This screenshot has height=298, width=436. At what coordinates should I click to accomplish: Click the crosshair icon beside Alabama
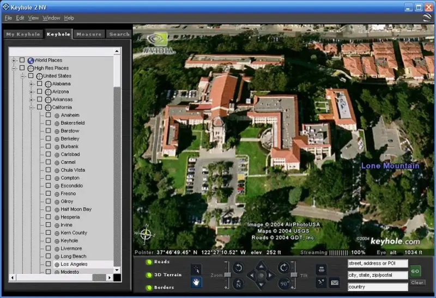(48, 84)
